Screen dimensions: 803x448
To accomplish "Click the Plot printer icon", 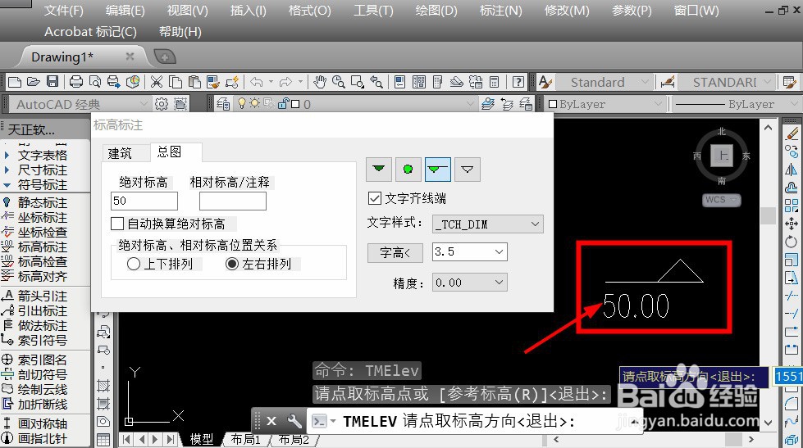I will [76, 82].
